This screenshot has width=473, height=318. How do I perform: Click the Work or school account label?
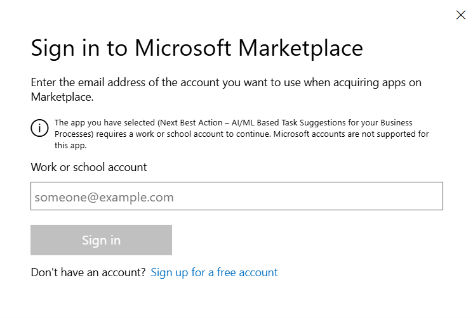tap(89, 167)
